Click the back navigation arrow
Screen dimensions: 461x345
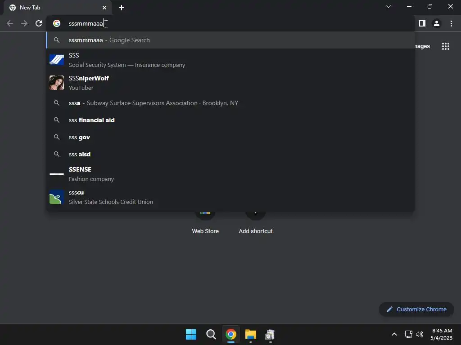(10, 23)
